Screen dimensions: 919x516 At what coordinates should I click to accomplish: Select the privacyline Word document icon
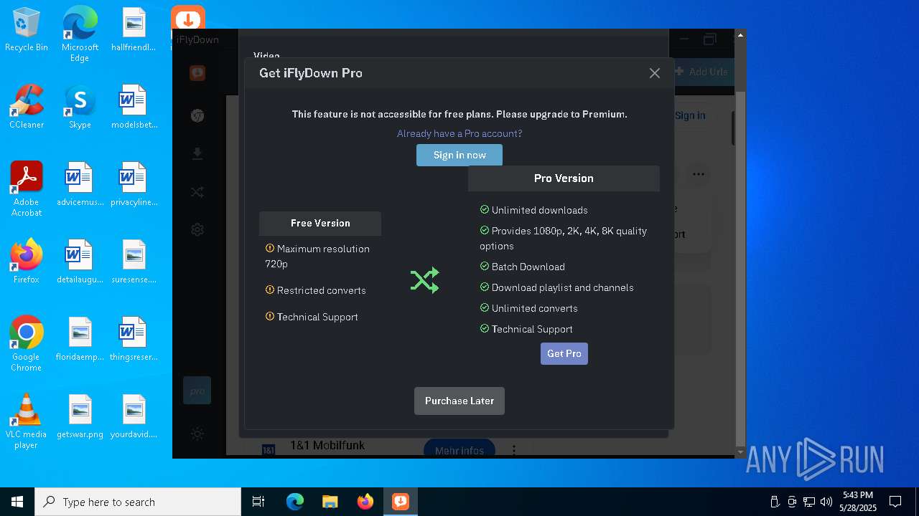click(134, 184)
